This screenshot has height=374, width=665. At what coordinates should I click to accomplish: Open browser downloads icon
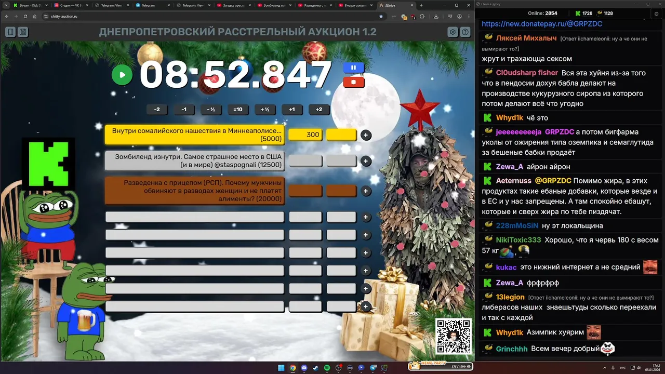click(436, 16)
